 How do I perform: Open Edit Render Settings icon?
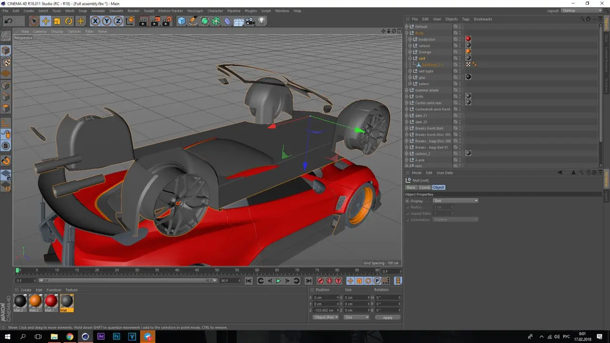(167, 21)
